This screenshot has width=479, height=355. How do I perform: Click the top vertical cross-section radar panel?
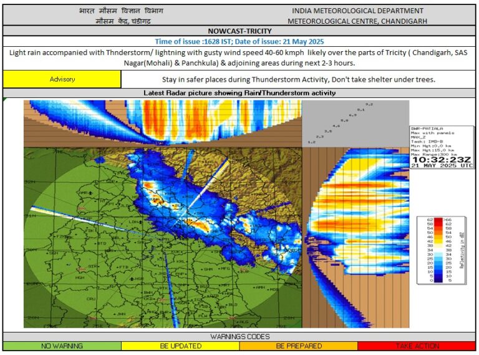click(x=163, y=124)
